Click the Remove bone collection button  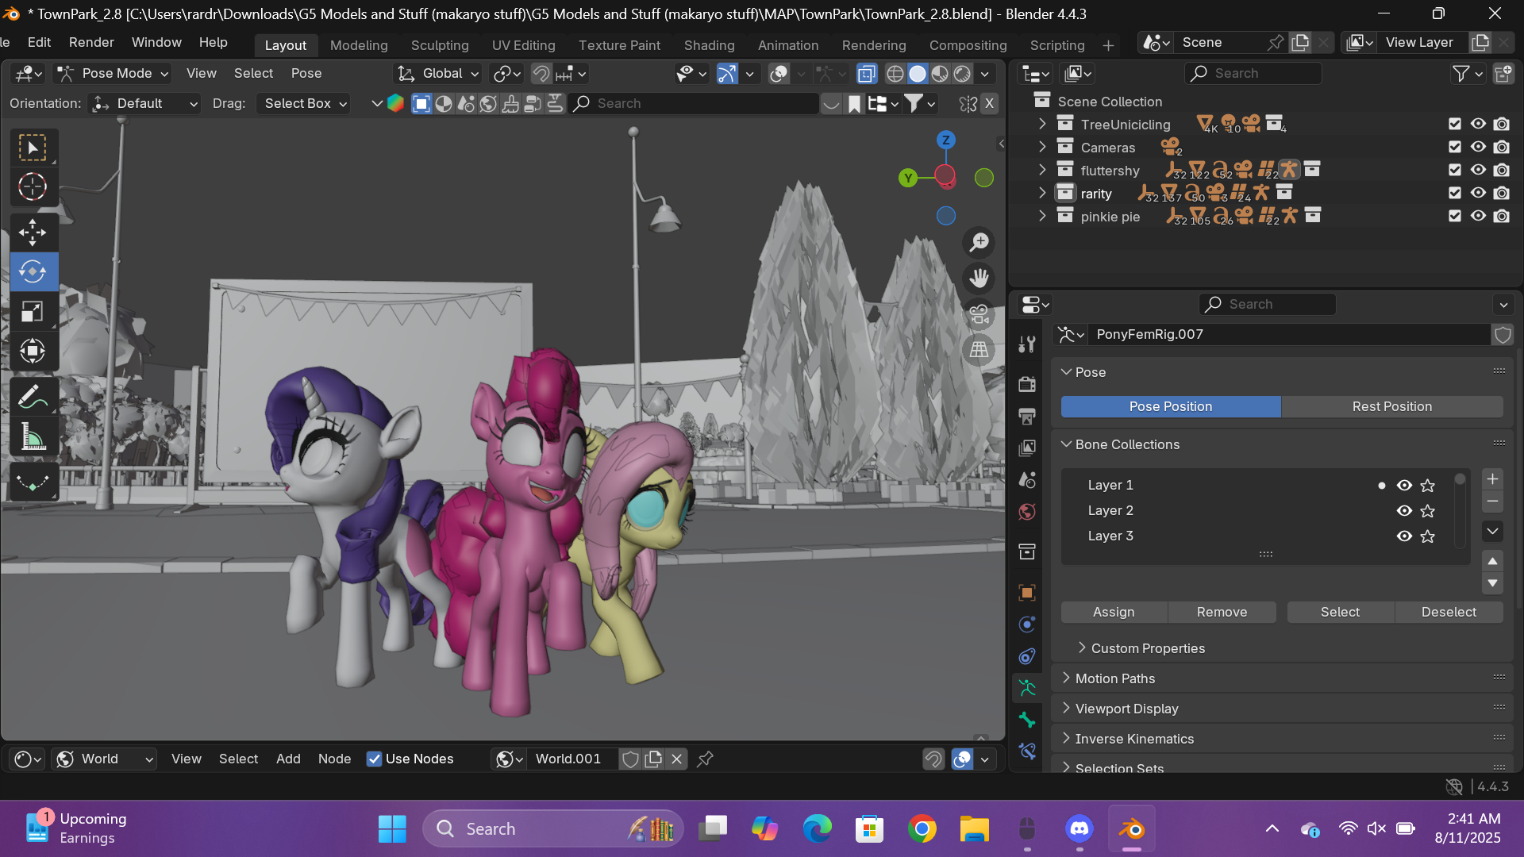1222,613
